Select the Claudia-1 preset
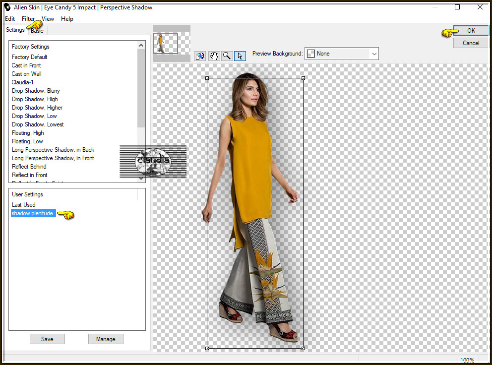Viewport: 492px width, 365px height. coord(23,82)
